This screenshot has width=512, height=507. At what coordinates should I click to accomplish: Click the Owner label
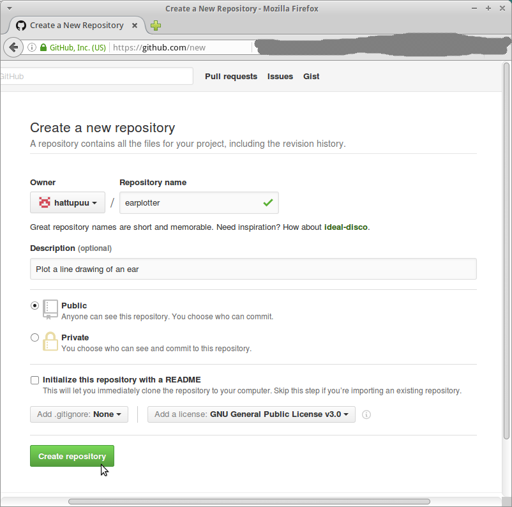tap(43, 182)
